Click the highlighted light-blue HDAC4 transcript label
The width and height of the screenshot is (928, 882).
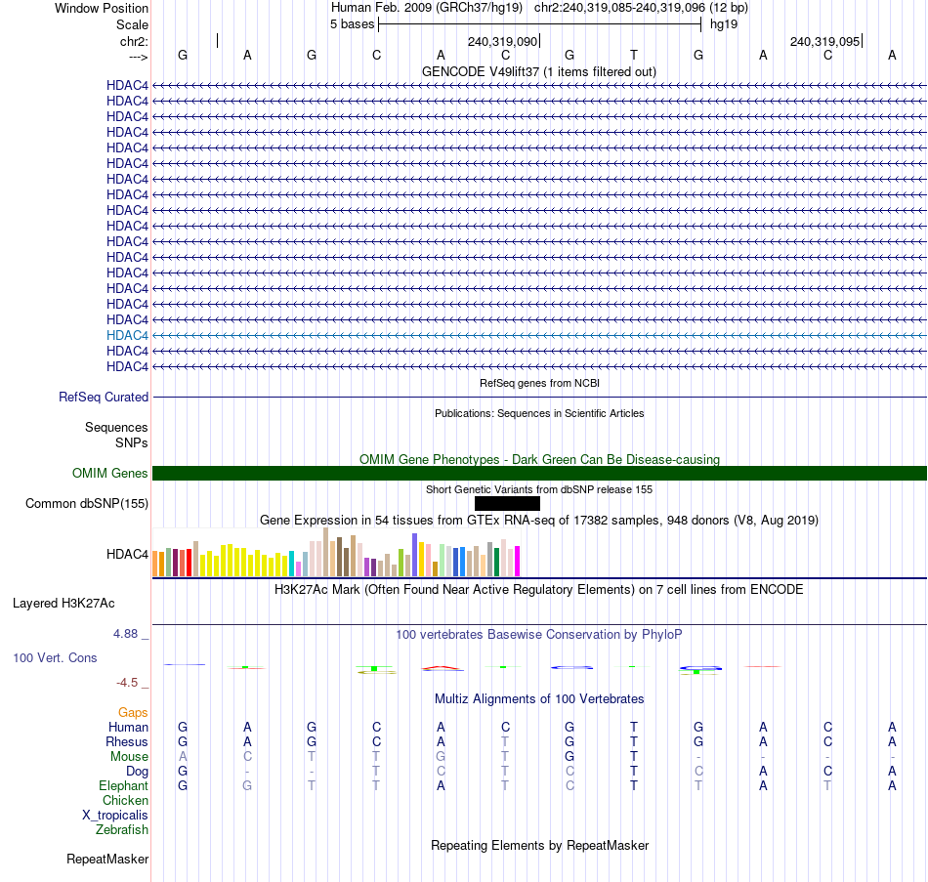[127, 335]
